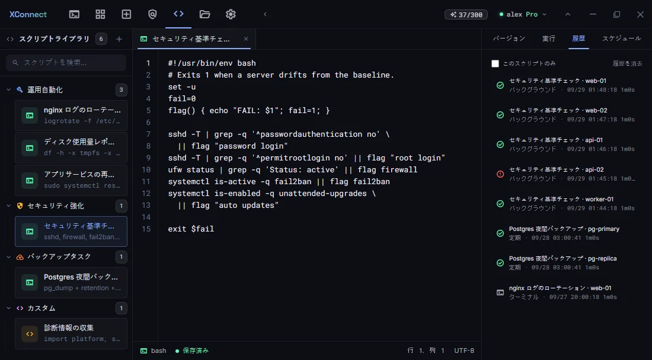
Task: Open the ディスク使用量レポート script
Action: click(71, 147)
